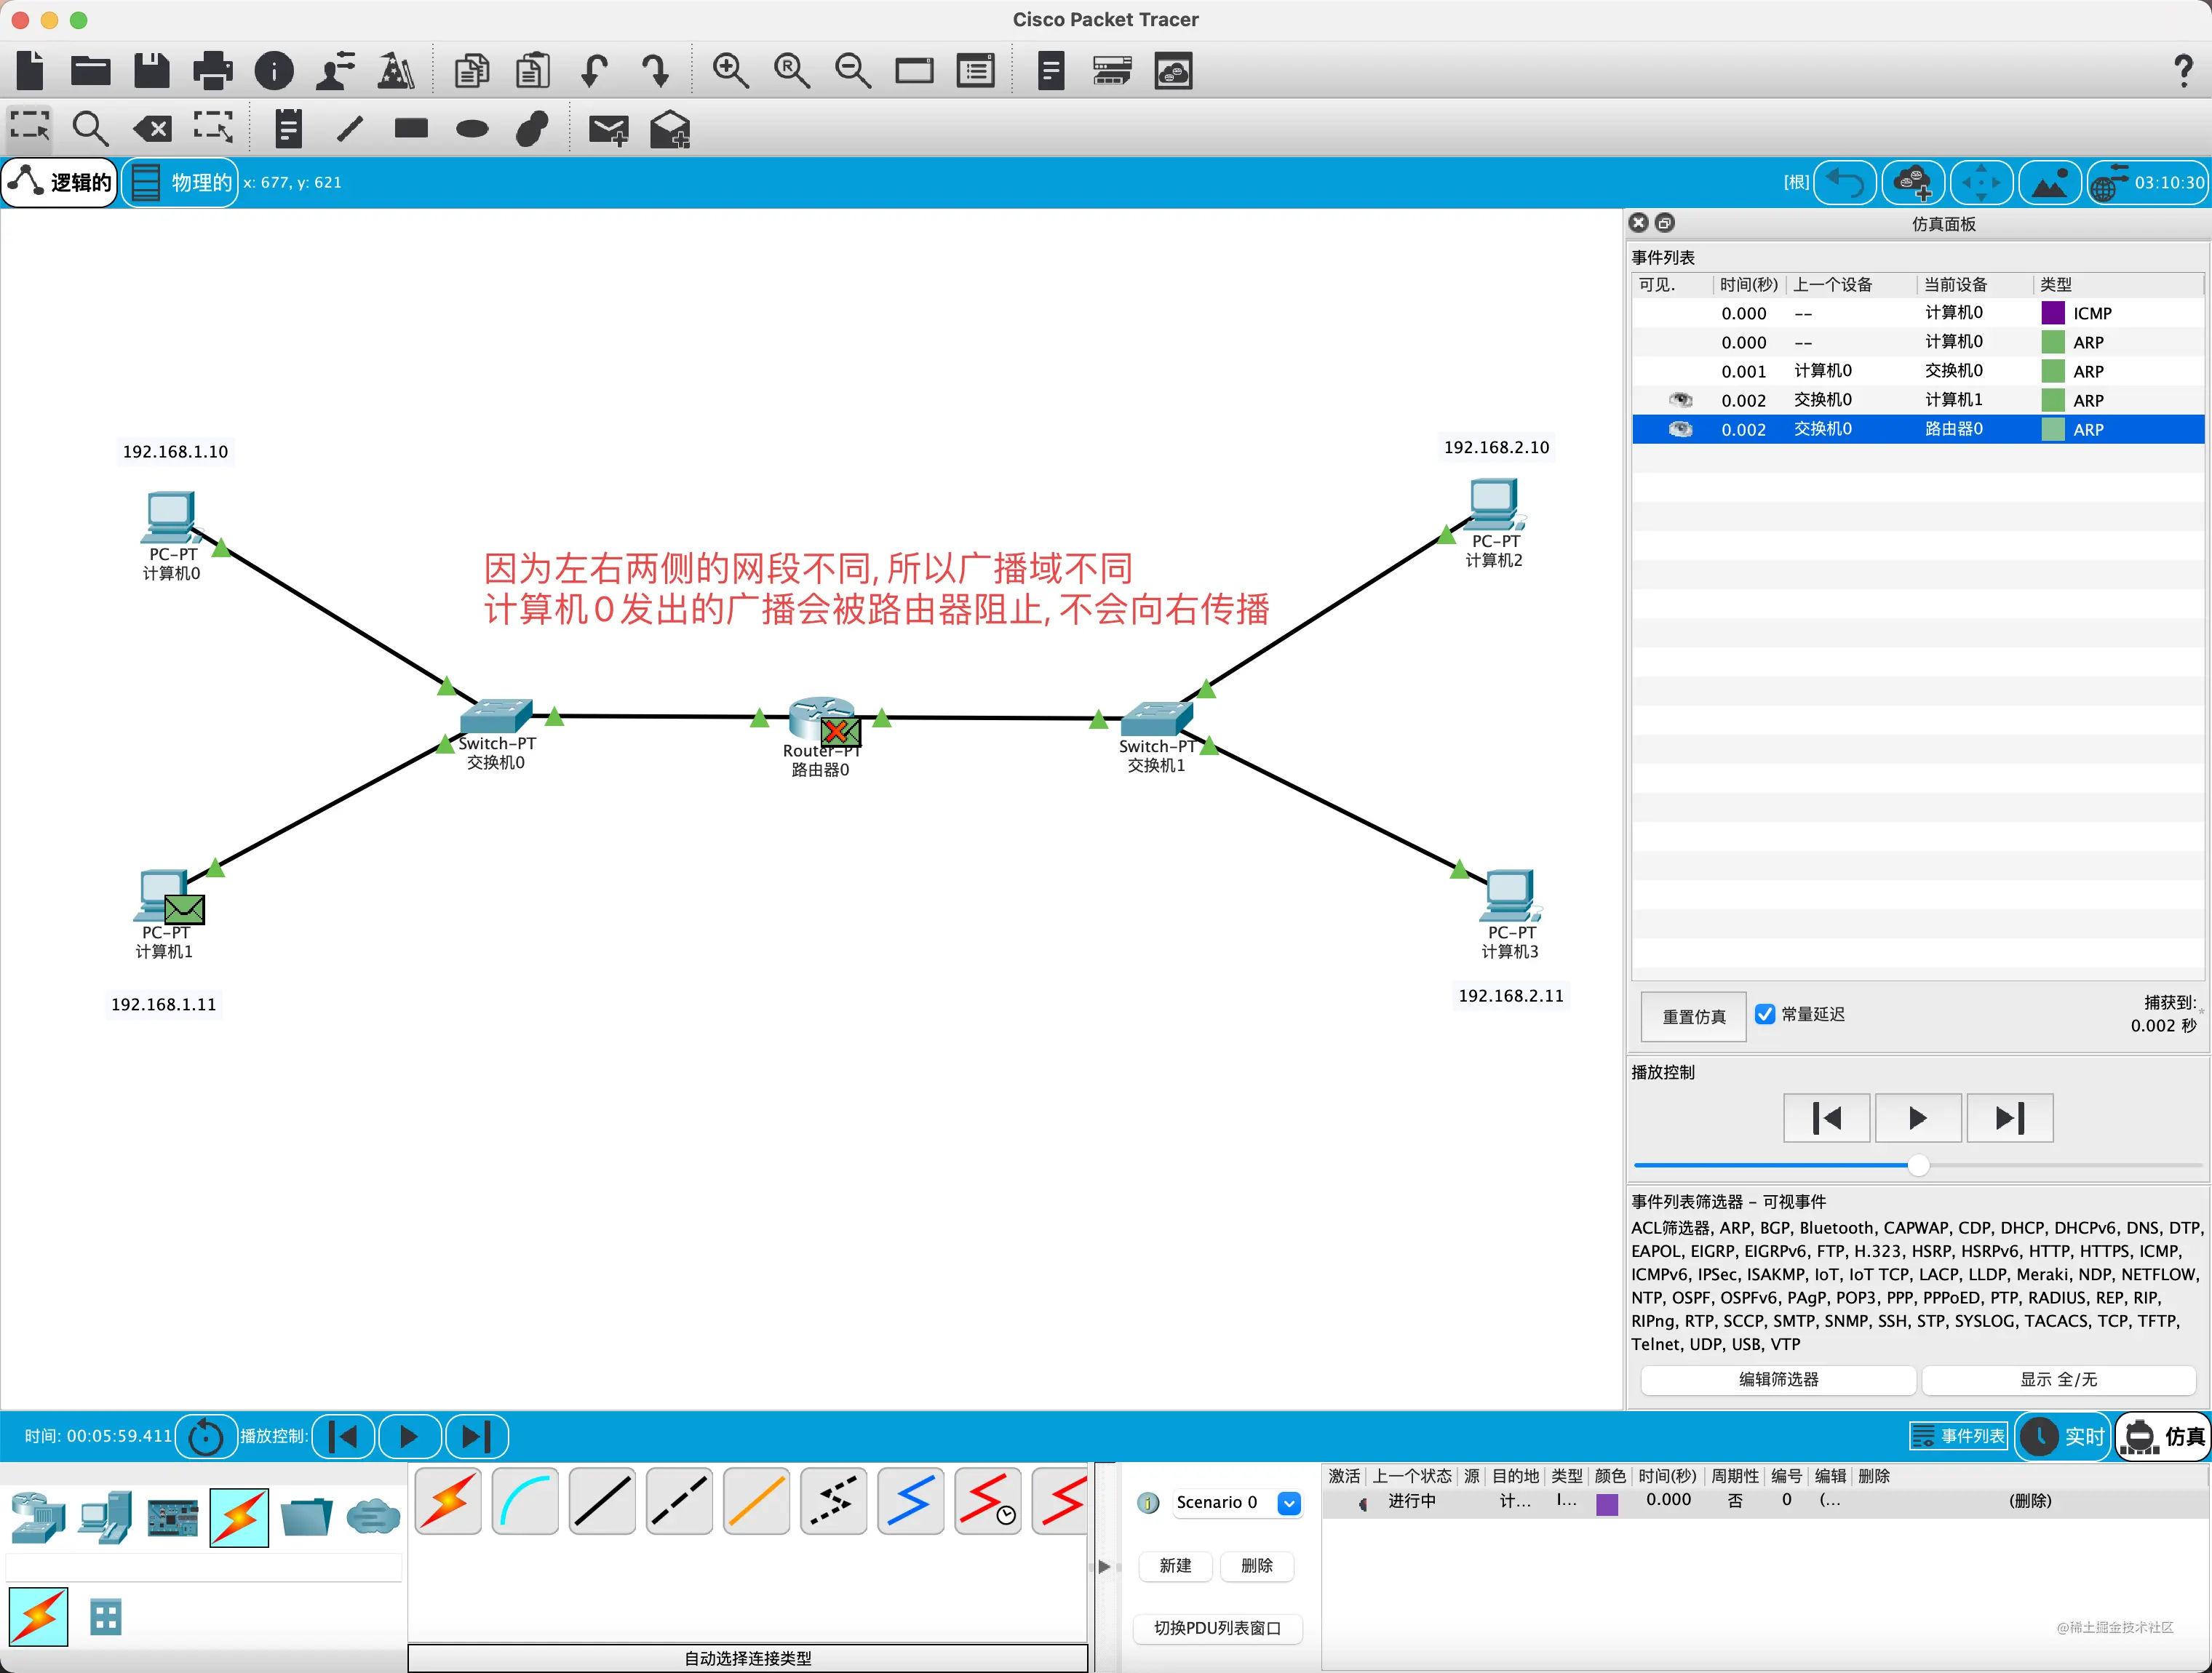The height and width of the screenshot is (1673, 2212).
Task: Click the 交换机0 switch device
Action: click(x=496, y=716)
